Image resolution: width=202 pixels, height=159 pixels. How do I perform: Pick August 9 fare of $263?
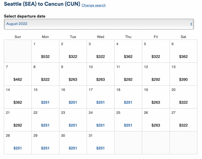[x=73, y=79]
